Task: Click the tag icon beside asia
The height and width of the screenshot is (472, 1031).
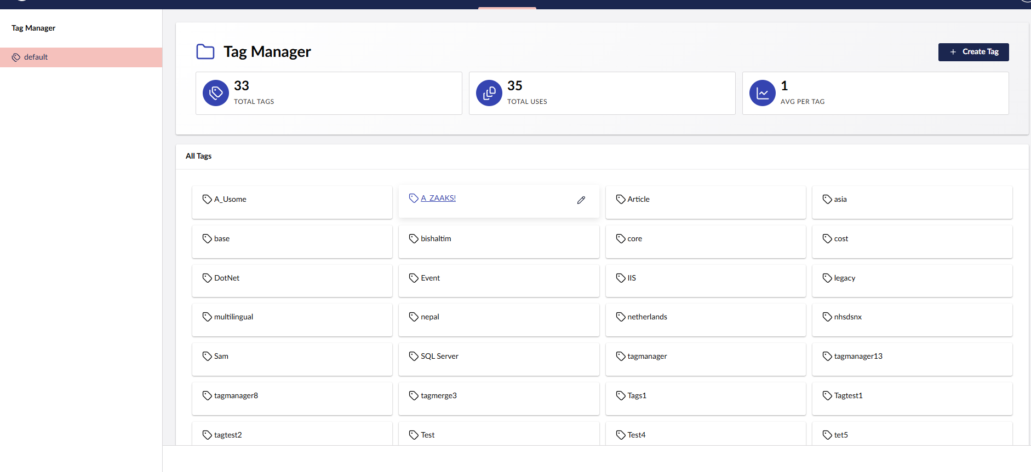Action: (827, 199)
